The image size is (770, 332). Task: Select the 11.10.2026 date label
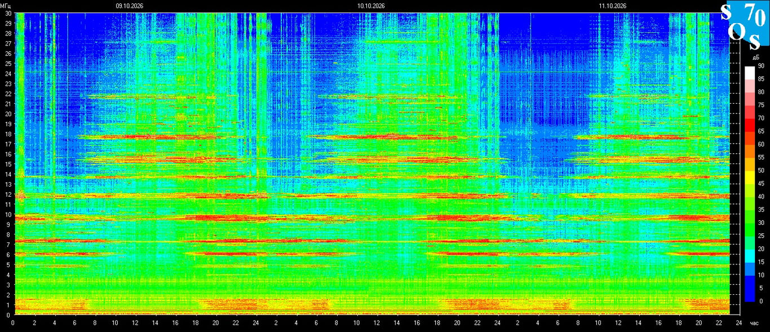click(x=613, y=6)
